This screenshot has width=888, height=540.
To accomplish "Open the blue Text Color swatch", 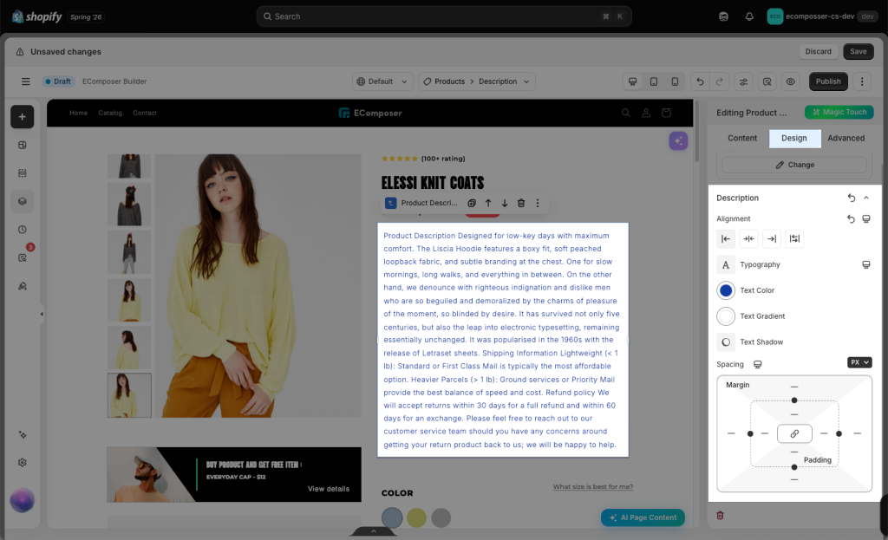I will [726, 290].
